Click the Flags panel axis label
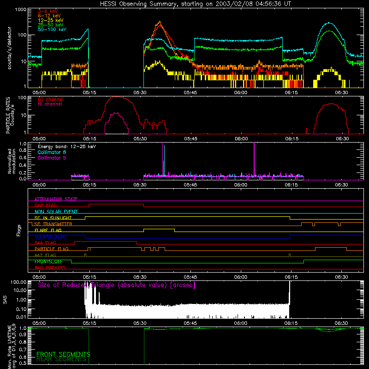Image resolution: width=369 pixels, height=369 pixels. 18,230
